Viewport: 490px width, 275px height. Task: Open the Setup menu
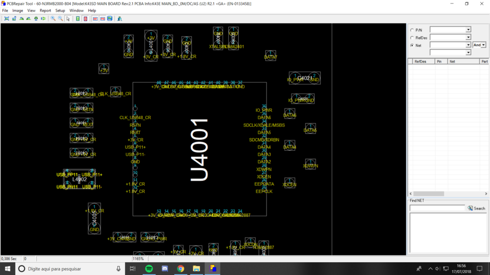(x=60, y=10)
